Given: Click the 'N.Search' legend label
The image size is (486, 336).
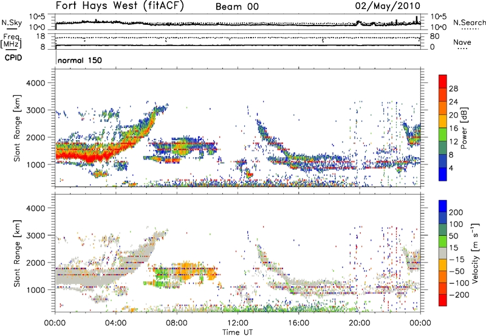Looking at the screenshot, I should 469,22.
